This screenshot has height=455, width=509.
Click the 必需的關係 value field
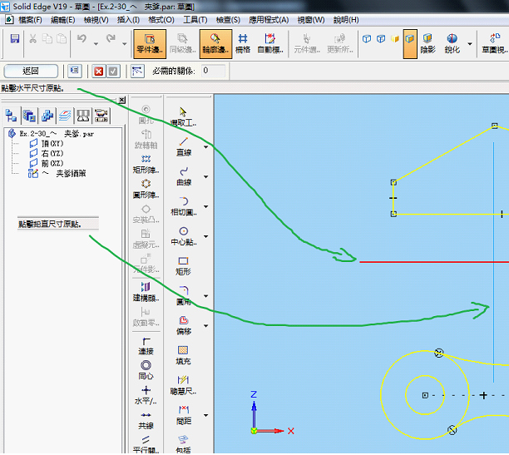point(213,71)
